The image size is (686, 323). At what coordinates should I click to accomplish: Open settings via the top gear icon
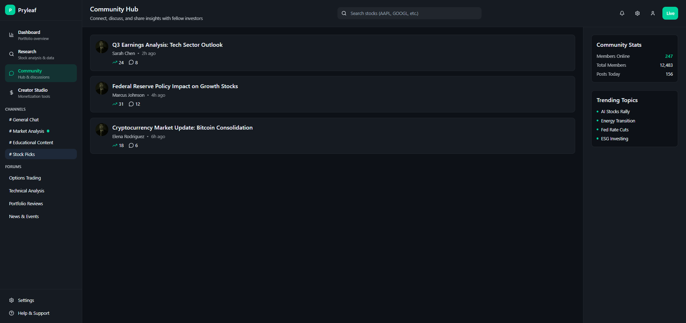[637, 13]
